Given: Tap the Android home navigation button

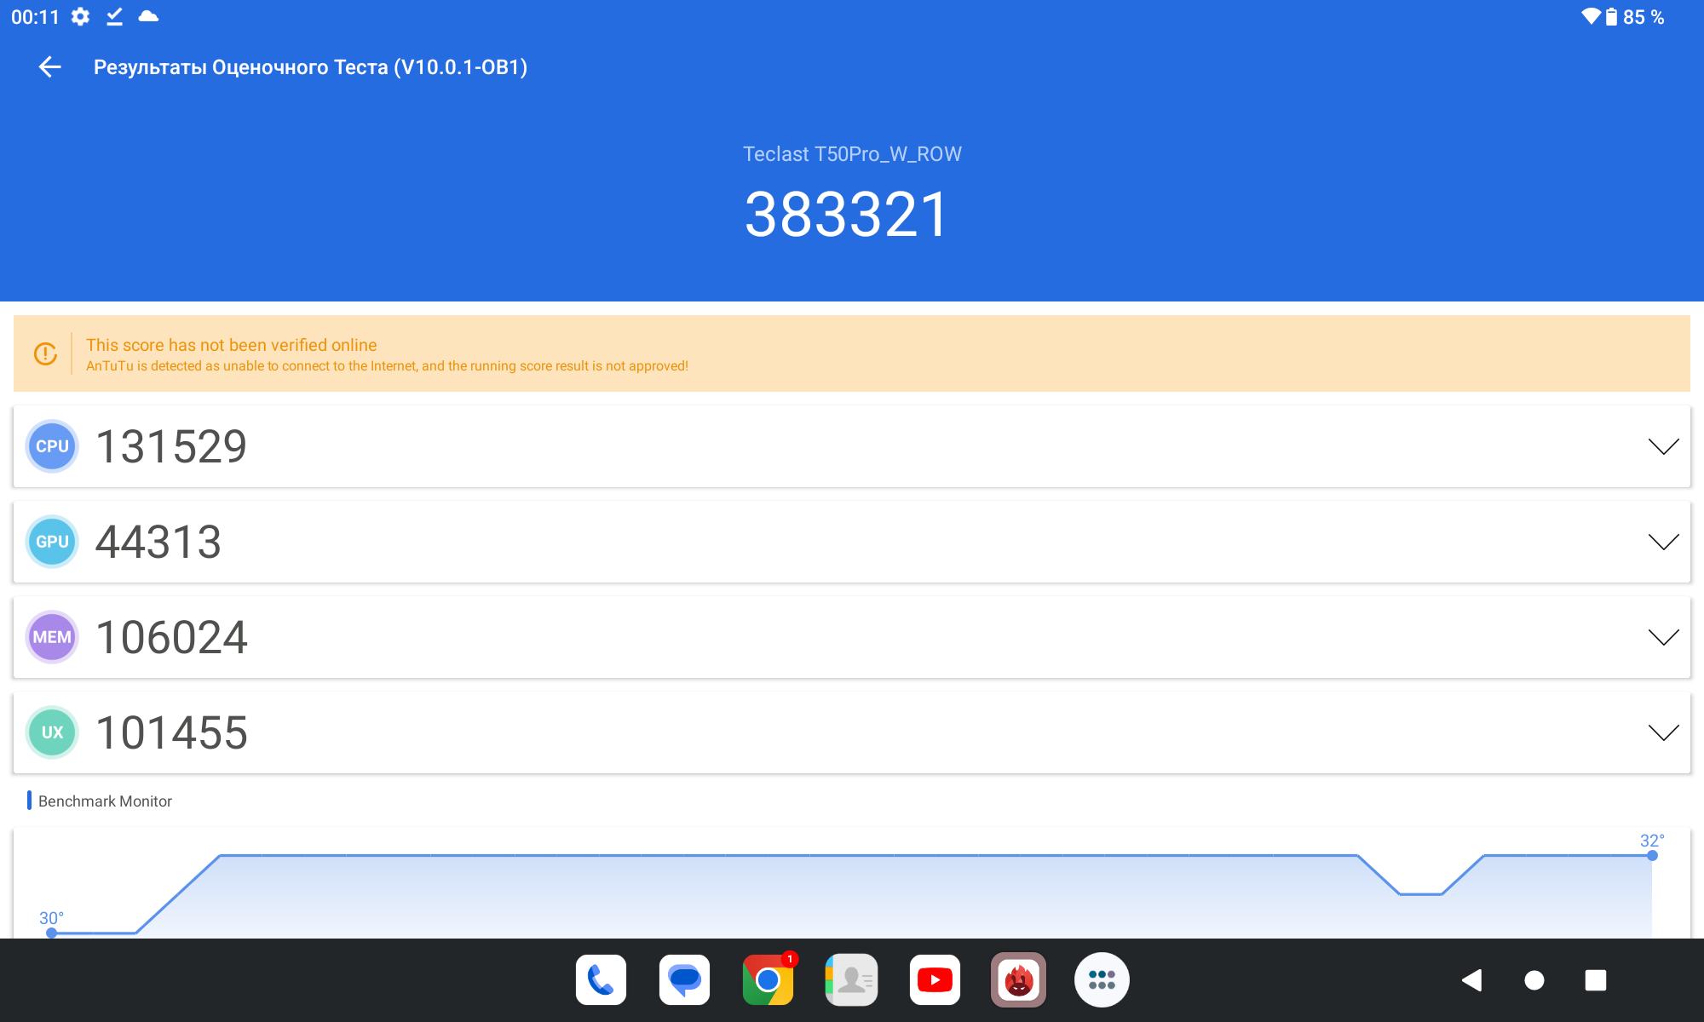Looking at the screenshot, I should pos(1534,980).
